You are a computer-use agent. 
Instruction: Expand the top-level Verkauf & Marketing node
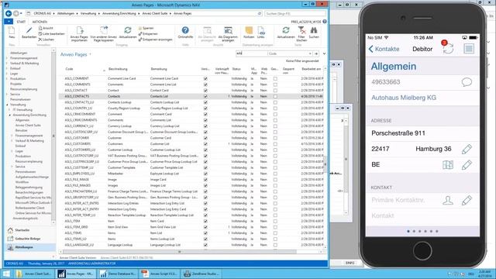pyautogui.click(x=7, y=64)
